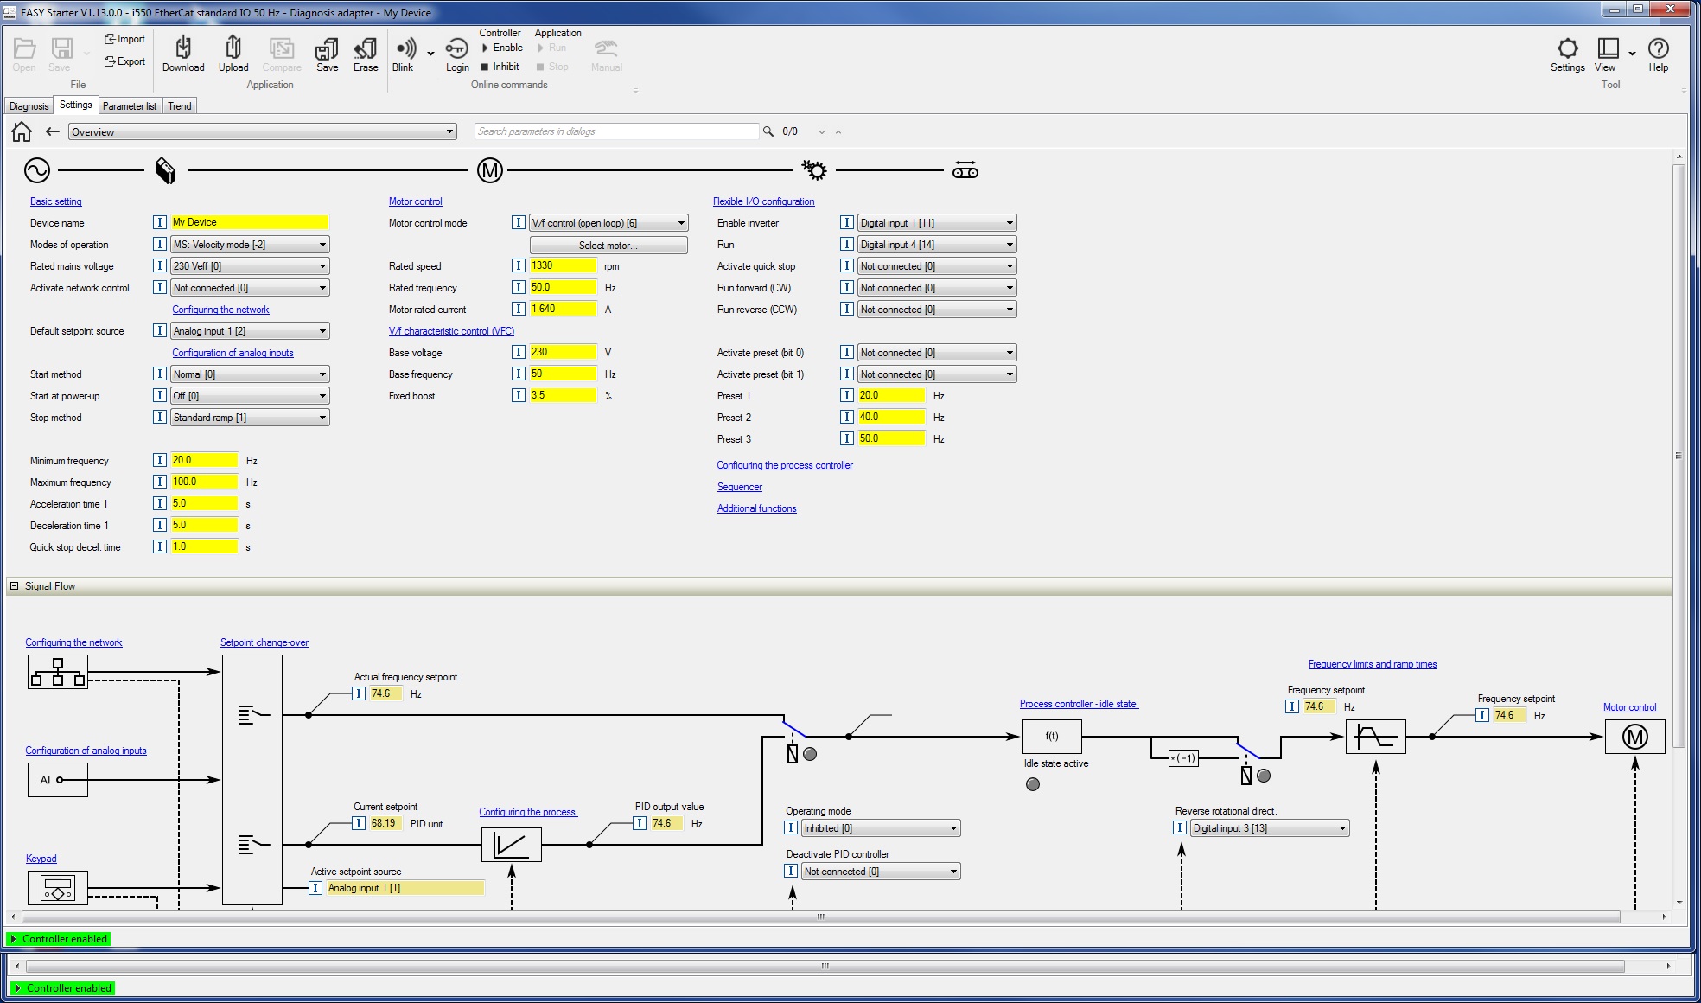Click the Home navigation icon

(22, 131)
